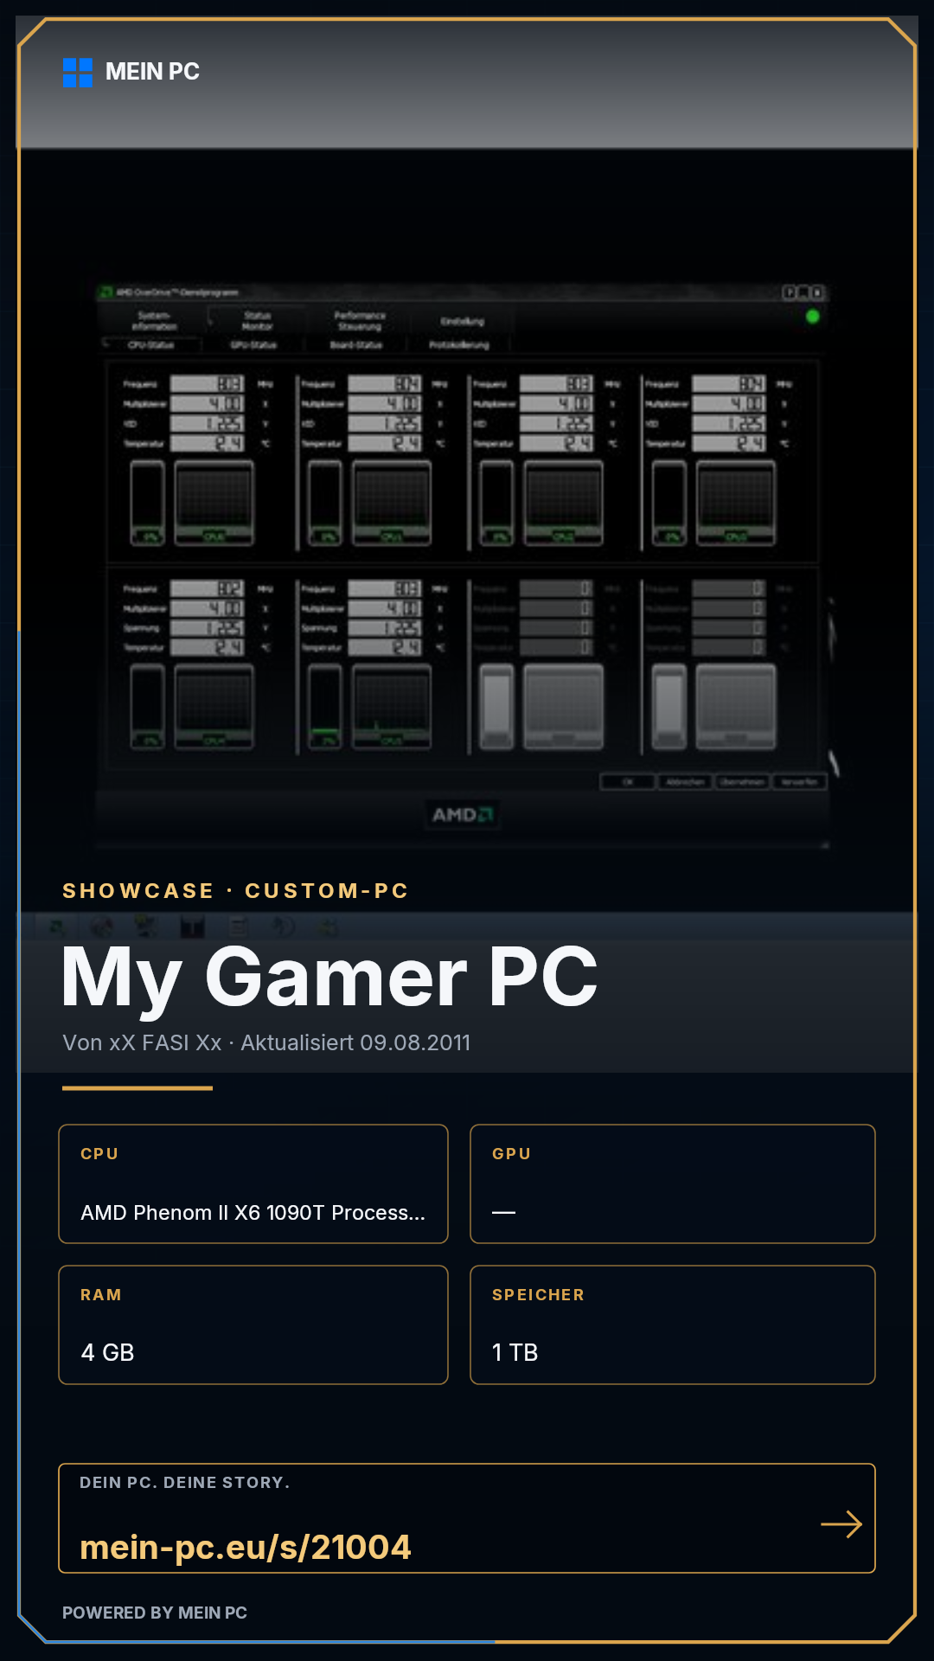Image resolution: width=934 pixels, height=1661 pixels.
Task: Click the POWERED BY MEIN PC footer text
Action: [155, 1613]
